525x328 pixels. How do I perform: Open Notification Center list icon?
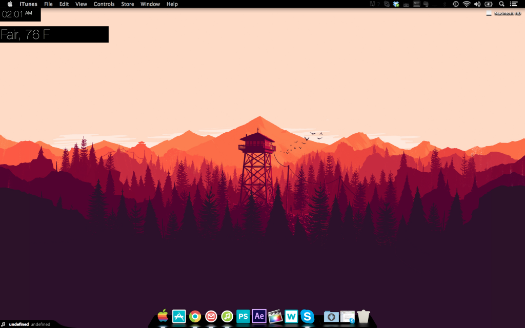point(514,4)
